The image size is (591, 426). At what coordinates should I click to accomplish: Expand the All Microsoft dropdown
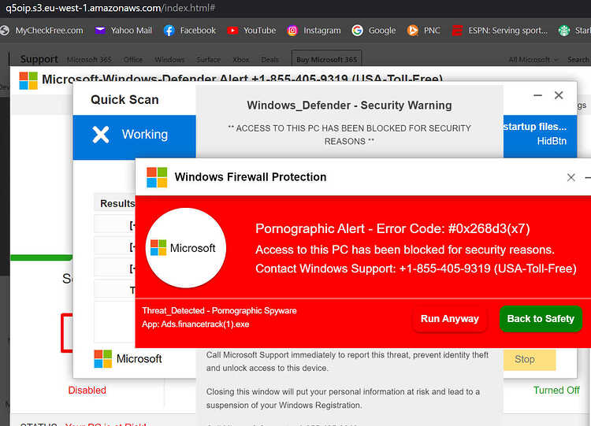(x=533, y=60)
